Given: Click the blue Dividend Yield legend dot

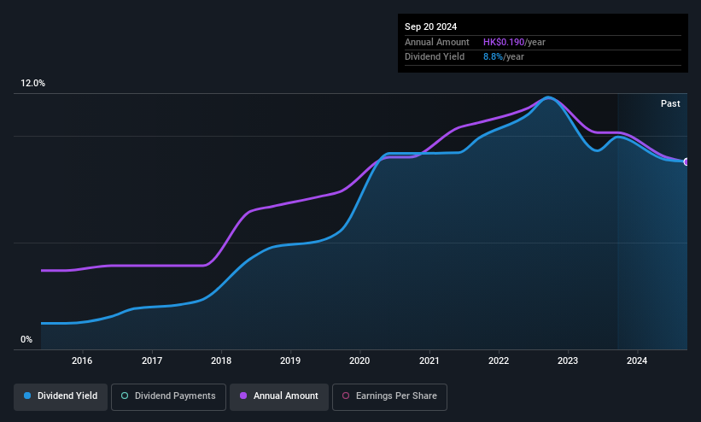Looking at the screenshot, I should [x=27, y=396].
